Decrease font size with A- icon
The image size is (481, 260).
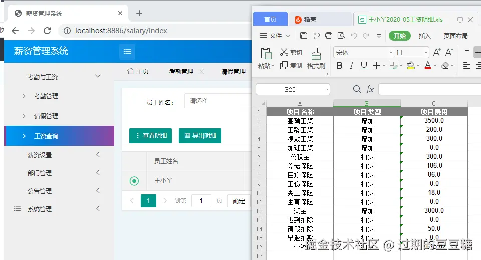(449, 52)
